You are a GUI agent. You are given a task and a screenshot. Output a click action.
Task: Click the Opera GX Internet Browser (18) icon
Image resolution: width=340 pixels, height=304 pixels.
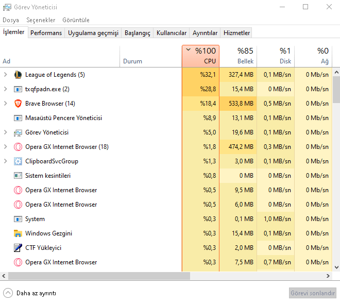18,147
